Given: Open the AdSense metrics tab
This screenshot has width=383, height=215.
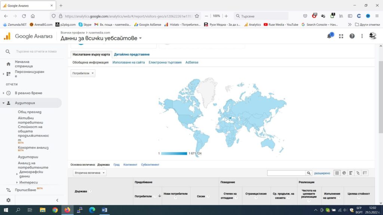Looking at the screenshot, I should 192,62.
